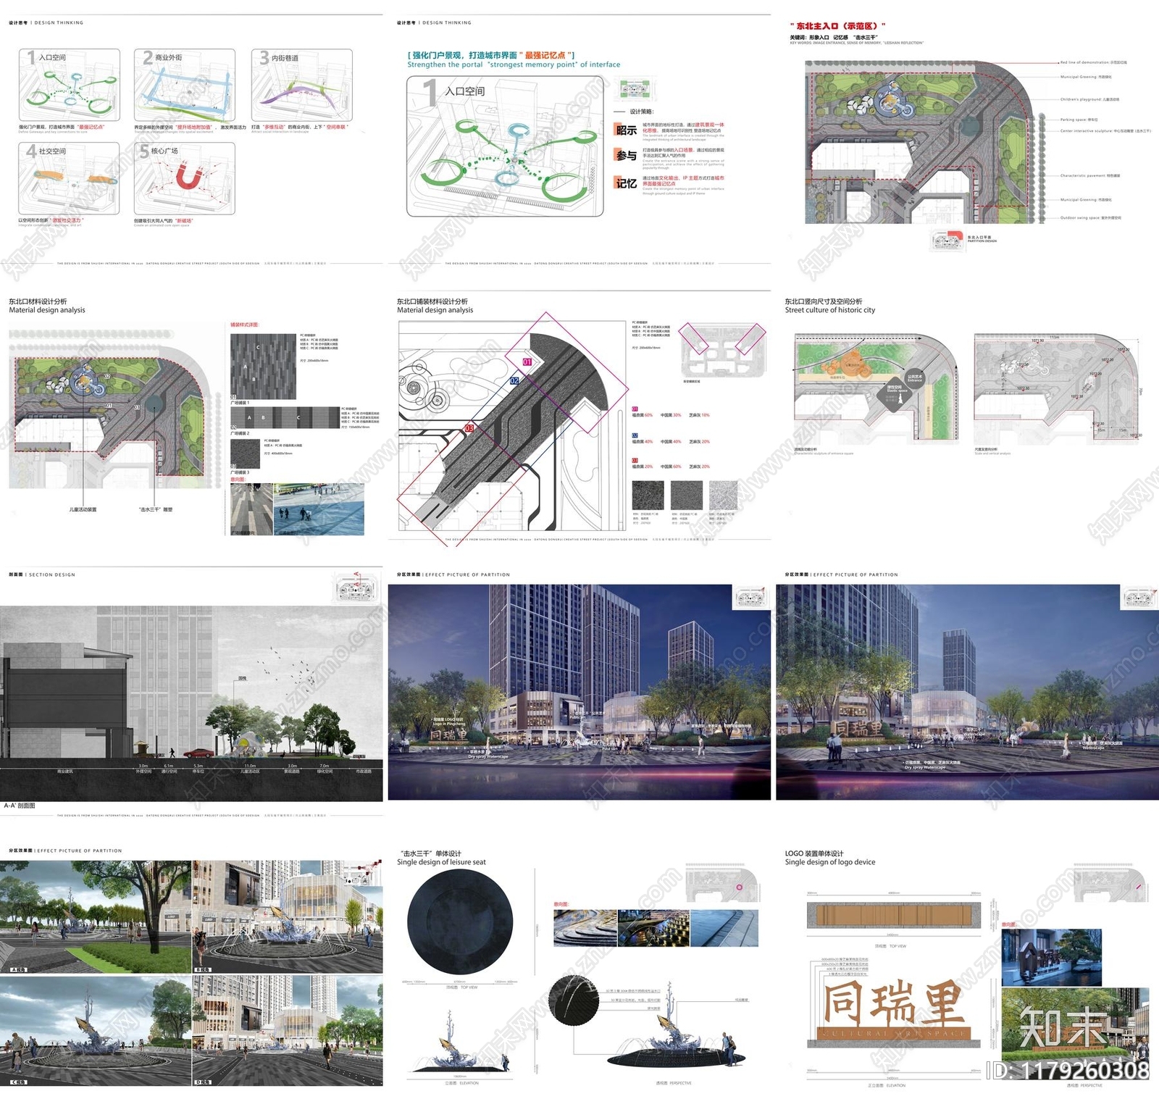Click the 'Street culture of historic city' subtitle
The image size is (1159, 1099).
pos(830,310)
